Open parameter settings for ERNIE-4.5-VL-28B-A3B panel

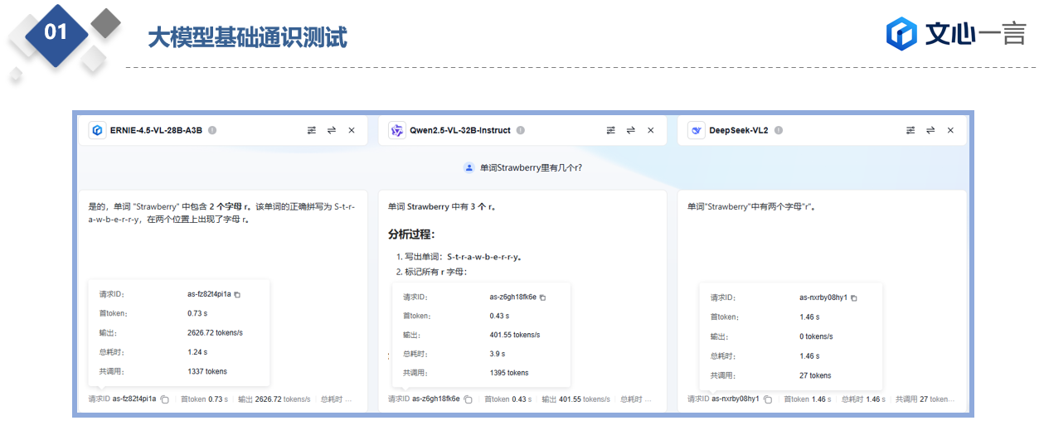(x=312, y=130)
